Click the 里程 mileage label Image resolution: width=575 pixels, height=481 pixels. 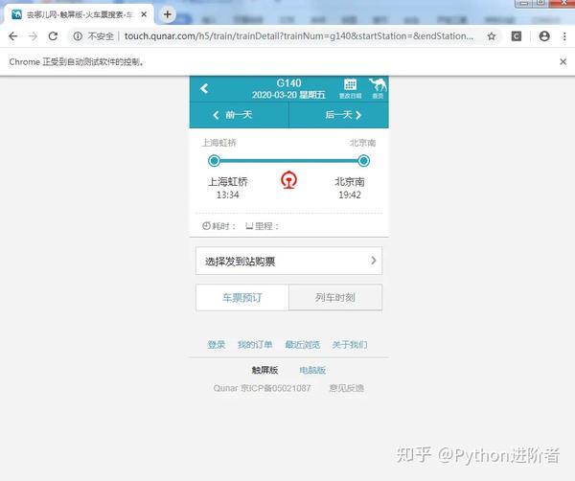point(263,226)
